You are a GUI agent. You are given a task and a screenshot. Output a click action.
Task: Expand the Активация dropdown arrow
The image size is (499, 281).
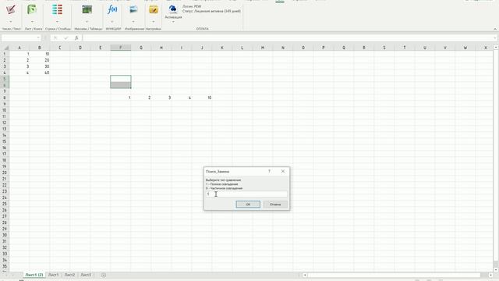pos(173,22)
